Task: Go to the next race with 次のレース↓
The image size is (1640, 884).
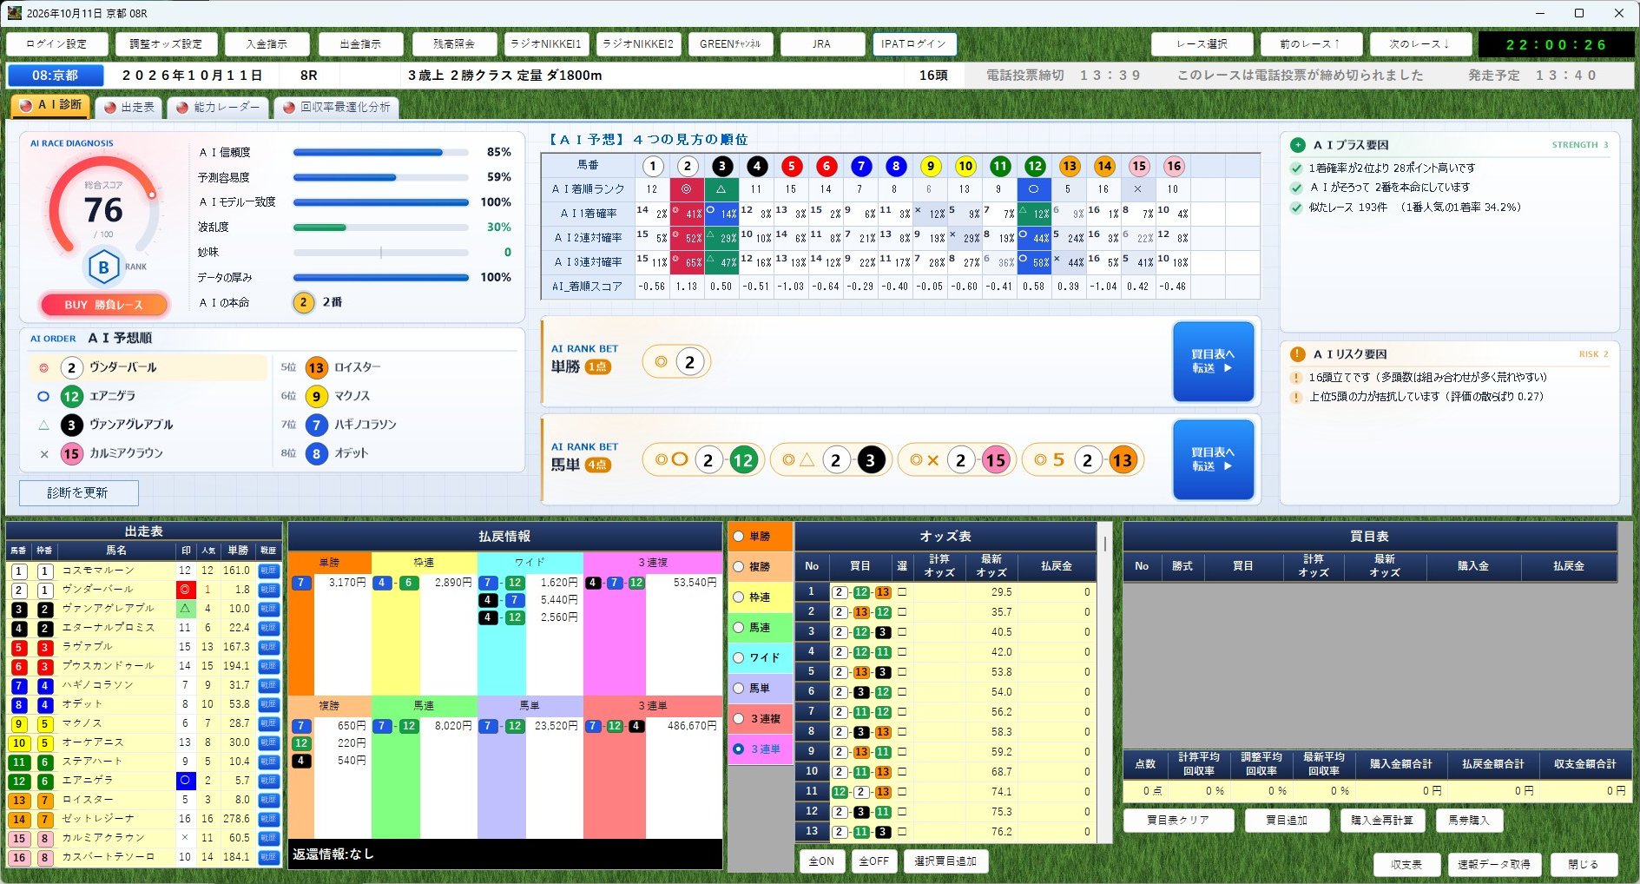Action: point(1420,43)
